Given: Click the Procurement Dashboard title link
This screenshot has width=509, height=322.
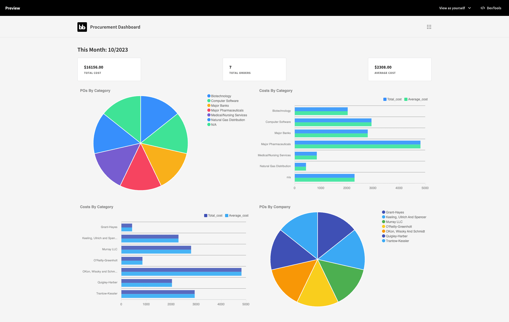Looking at the screenshot, I should pos(115,27).
